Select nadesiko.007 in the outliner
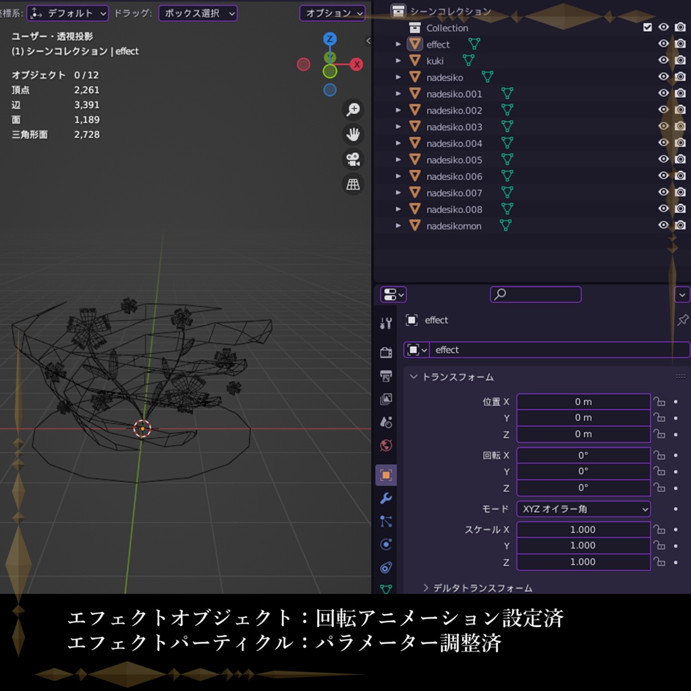Viewport: 691px width, 691px height. (454, 192)
